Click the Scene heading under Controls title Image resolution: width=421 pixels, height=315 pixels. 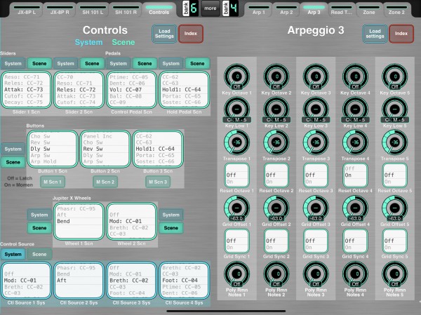coord(123,42)
